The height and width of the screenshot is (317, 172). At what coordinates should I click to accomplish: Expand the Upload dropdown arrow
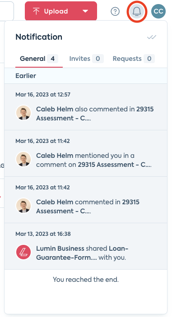pyautogui.click(x=86, y=11)
